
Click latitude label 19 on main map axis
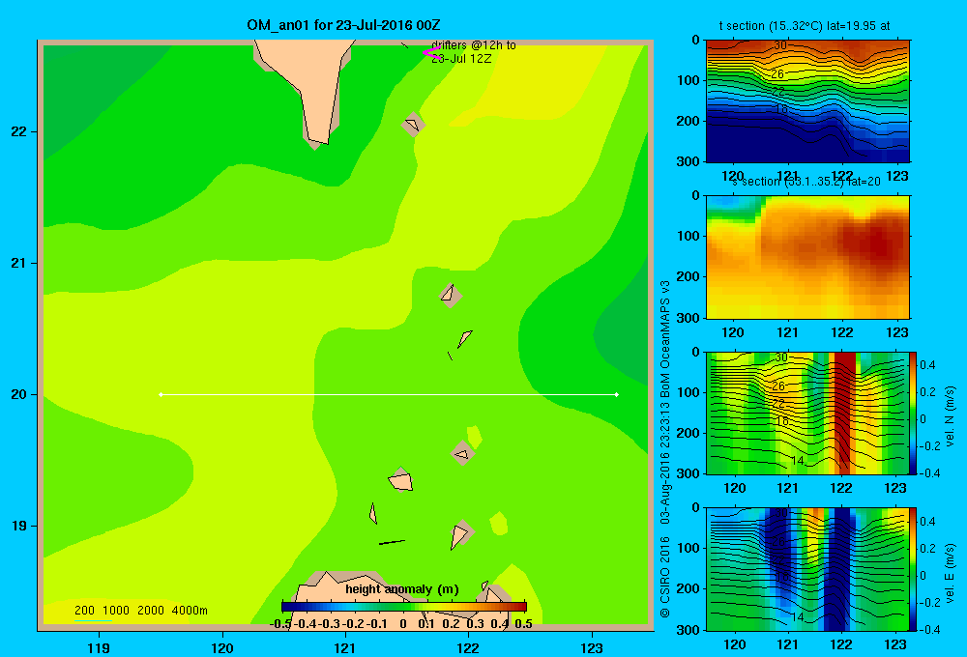19,526
